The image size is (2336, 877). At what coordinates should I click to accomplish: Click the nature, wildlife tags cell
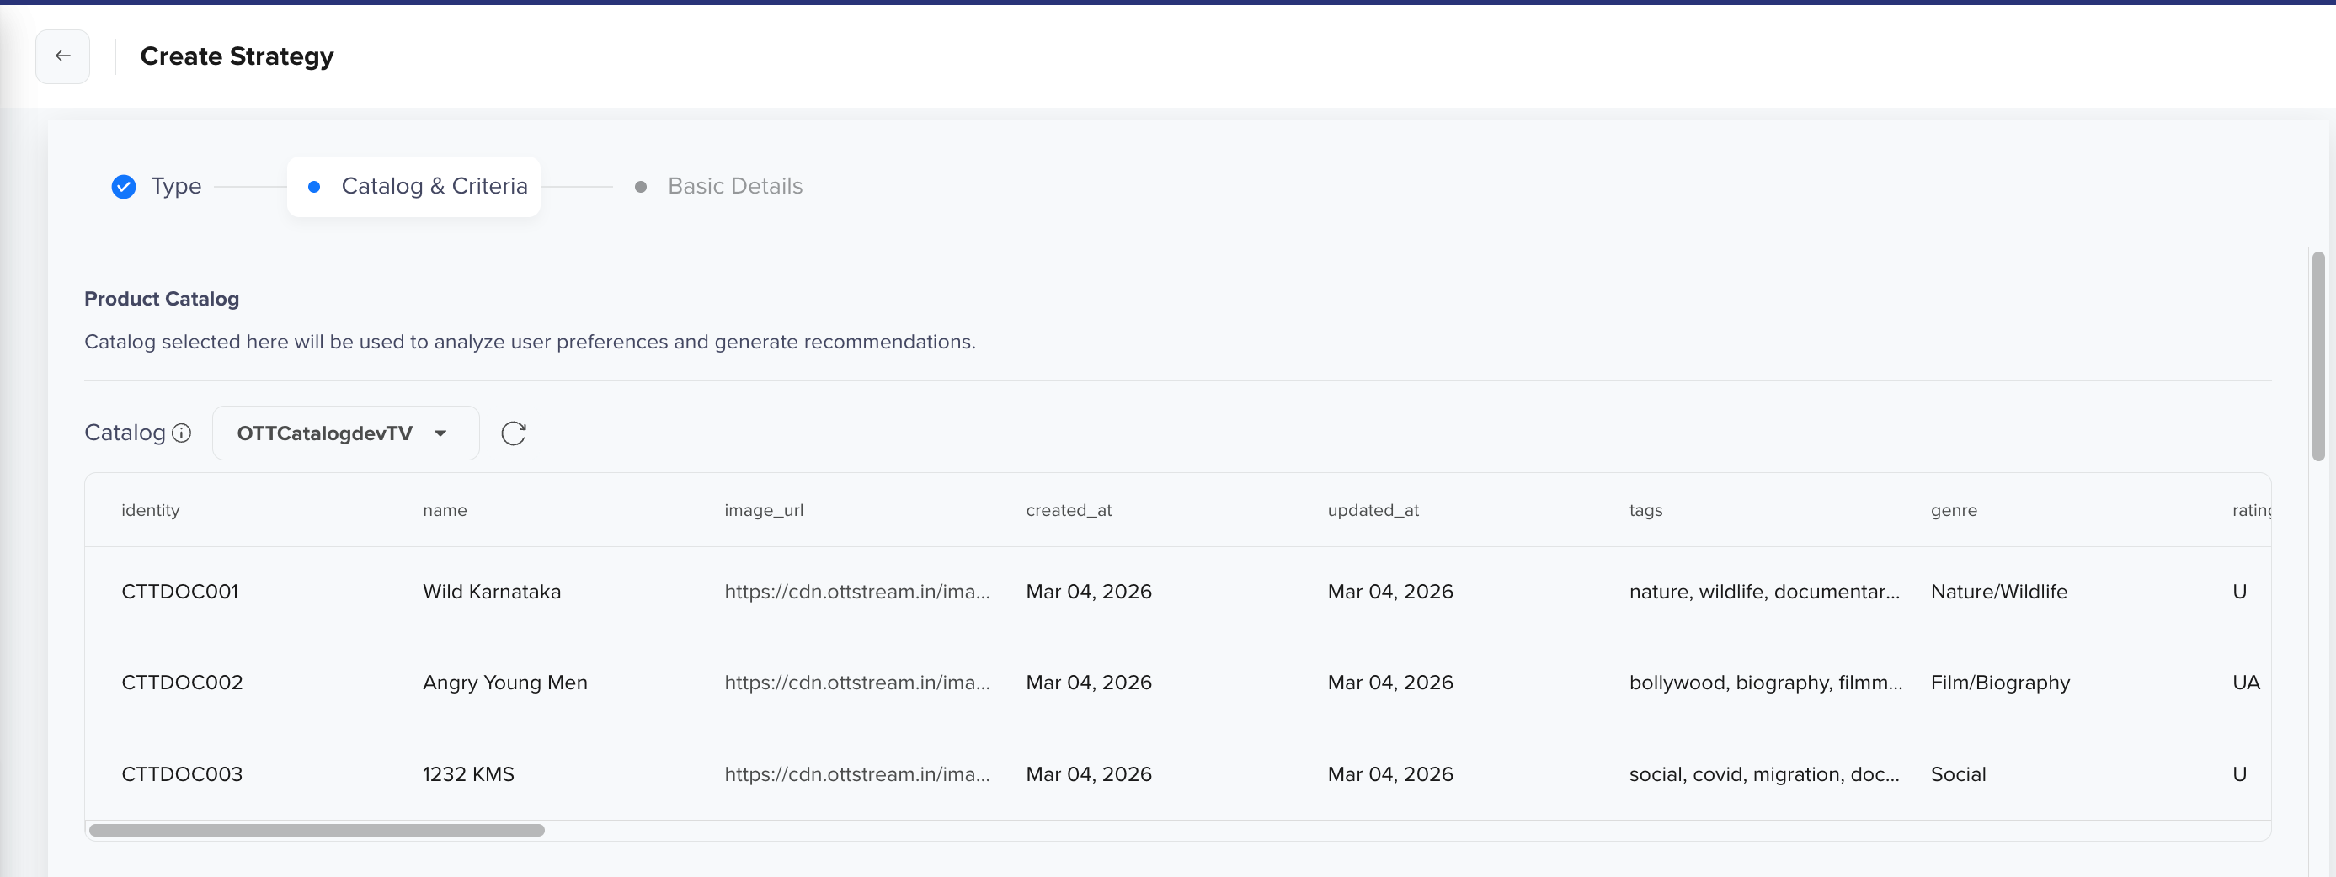pyautogui.click(x=1763, y=592)
